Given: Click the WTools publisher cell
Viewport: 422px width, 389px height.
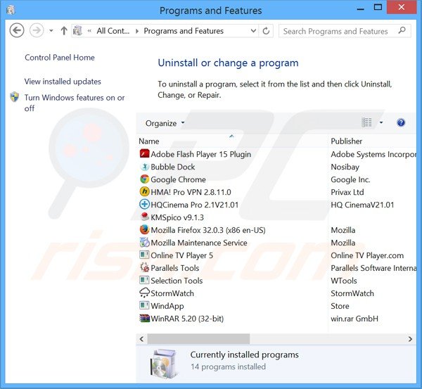Looking at the screenshot, I should [344, 281].
